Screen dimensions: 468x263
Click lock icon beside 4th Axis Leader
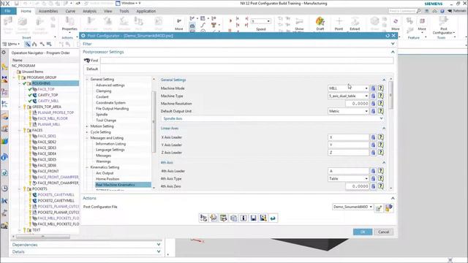(x=373, y=171)
